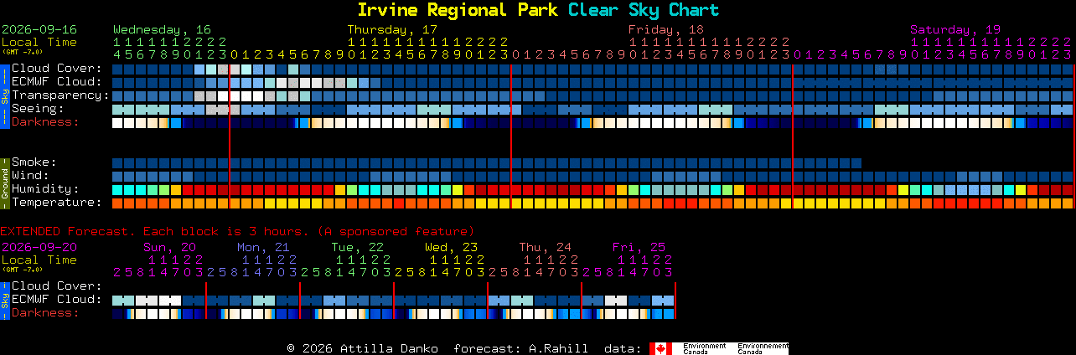Click the Irvine Regional Park title text
This screenshot has width=1076, height=355.
click(458, 10)
